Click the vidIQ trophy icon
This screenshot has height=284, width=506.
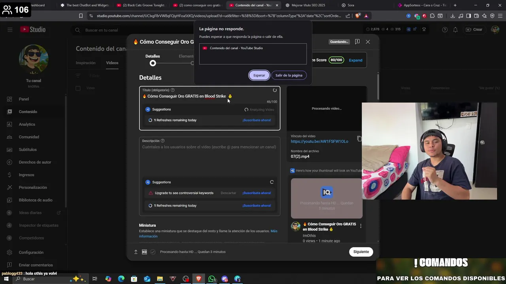tap(424, 29)
